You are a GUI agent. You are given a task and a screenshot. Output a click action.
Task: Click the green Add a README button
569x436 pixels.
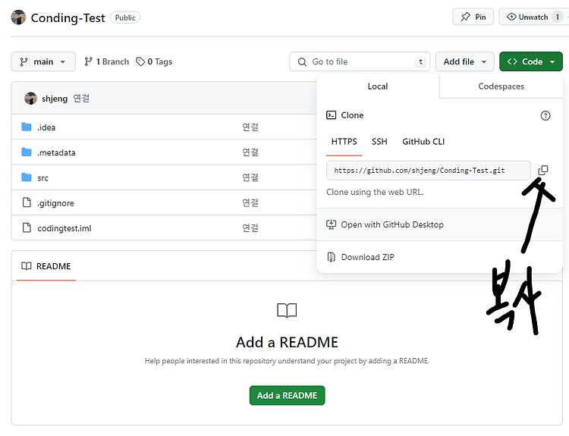tap(287, 395)
